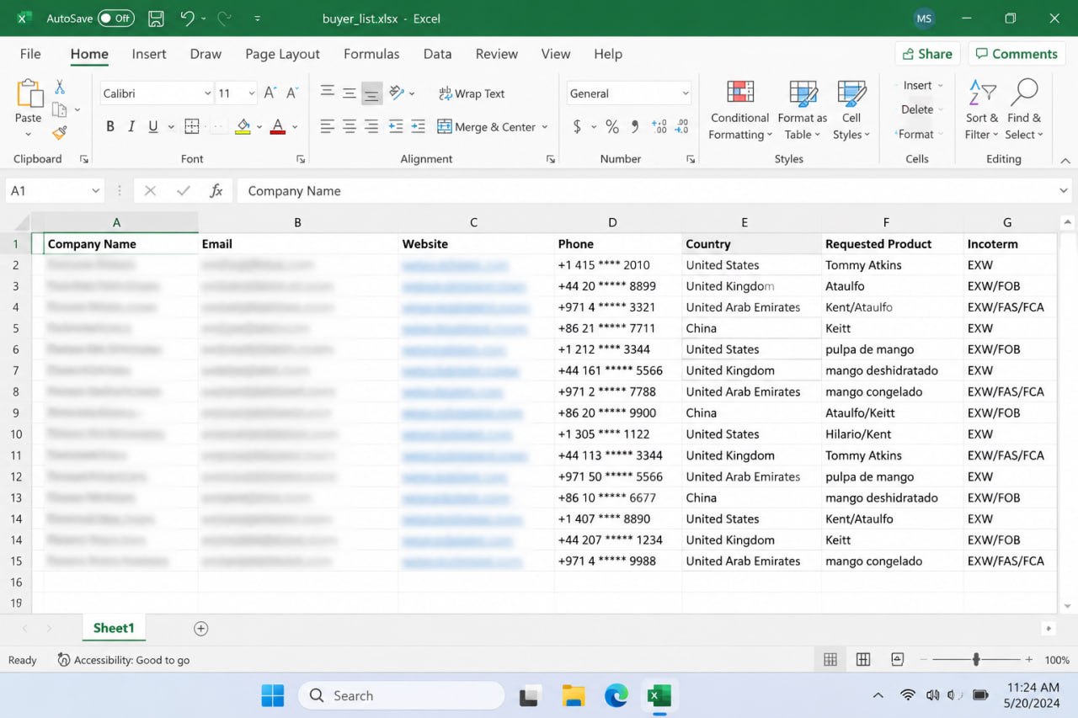
Task: Switch to the Page Layout tab
Action: click(282, 54)
